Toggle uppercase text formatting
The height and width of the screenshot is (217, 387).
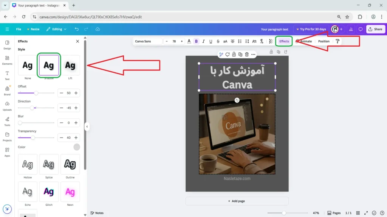click(225, 41)
